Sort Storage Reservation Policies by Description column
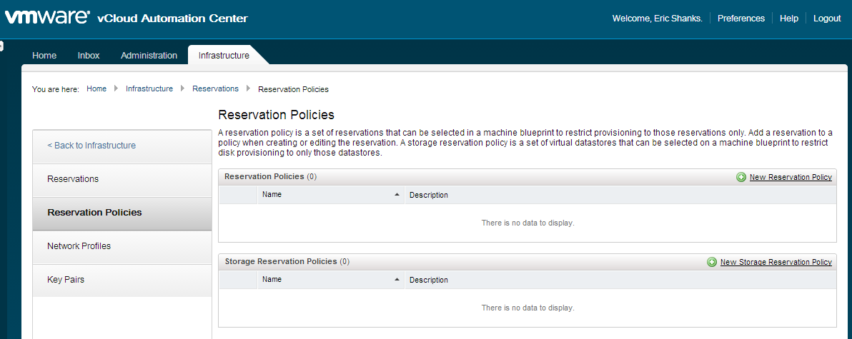 click(429, 280)
